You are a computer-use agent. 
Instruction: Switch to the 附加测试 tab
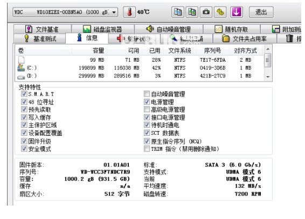(x=281, y=29)
